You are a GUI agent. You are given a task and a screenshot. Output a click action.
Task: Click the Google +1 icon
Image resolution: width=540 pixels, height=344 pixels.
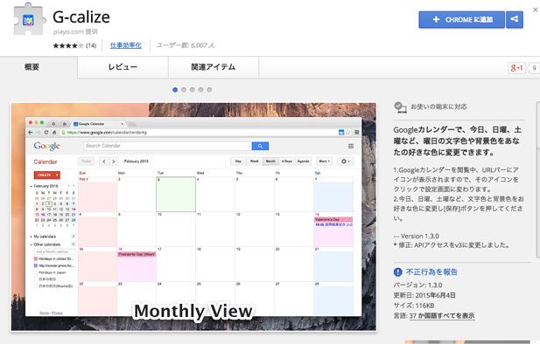click(516, 68)
